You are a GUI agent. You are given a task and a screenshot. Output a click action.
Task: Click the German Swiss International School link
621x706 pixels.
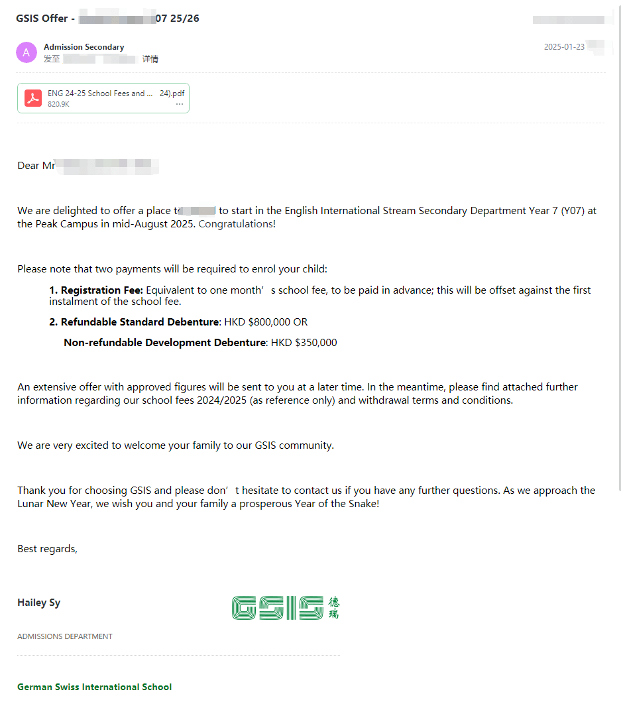click(94, 687)
